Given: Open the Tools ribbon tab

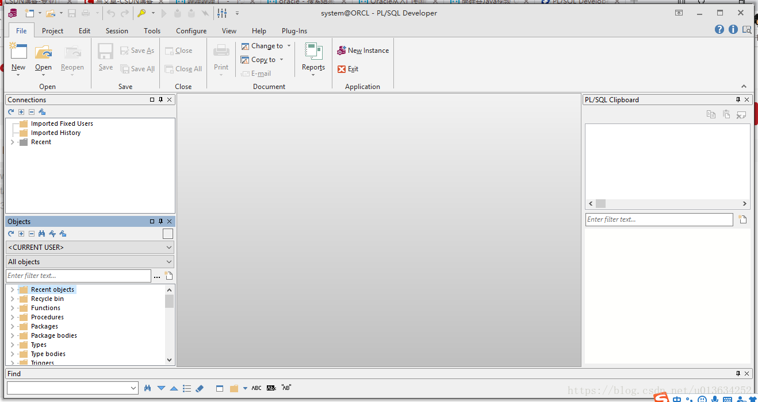Looking at the screenshot, I should click(152, 31).
